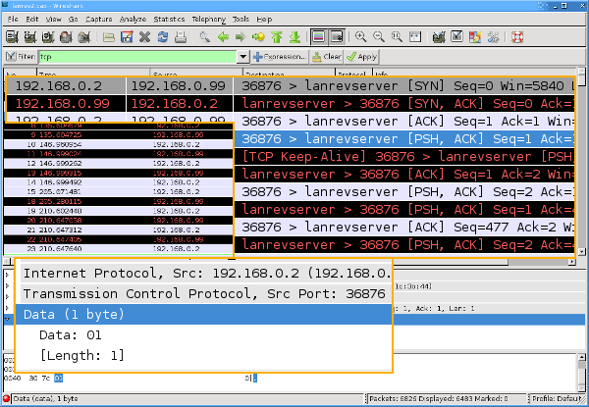Viewport: 589px width, 407px height.
Task: Open help via lifebuoy icon
Action: pyautogui.click(x=517, y=36)
